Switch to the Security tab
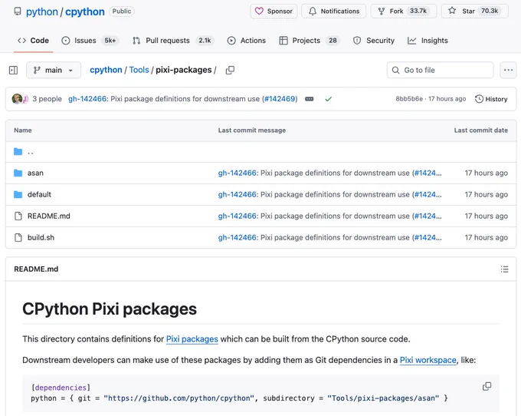This screenshot has width=521, height=416. point(374,41)
